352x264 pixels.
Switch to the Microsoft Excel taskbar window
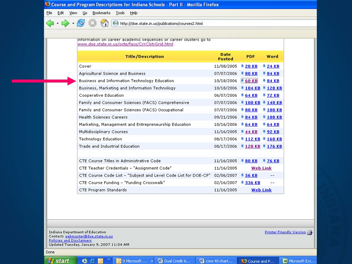point(298,261)
